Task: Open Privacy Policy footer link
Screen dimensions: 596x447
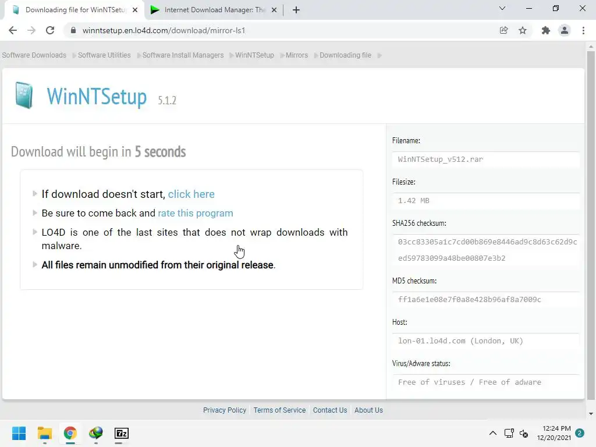Action: pyautogui.click(x=224, y=410)
